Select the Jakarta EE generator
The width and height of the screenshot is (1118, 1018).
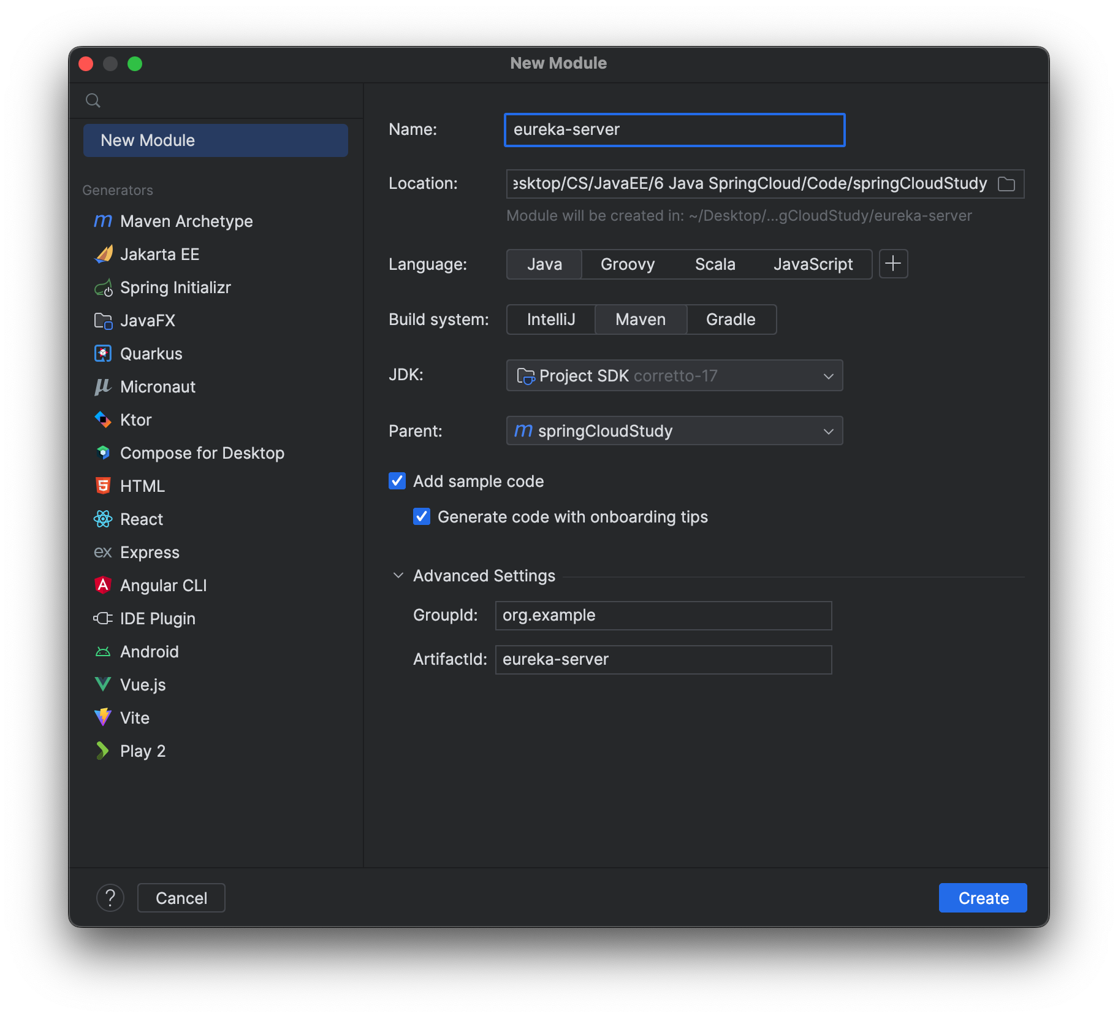159,254
